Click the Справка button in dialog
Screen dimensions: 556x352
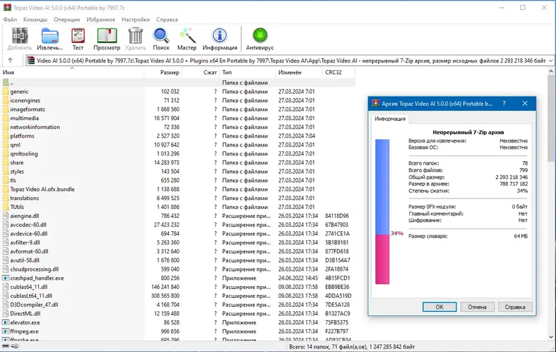[x=515, y=307]
